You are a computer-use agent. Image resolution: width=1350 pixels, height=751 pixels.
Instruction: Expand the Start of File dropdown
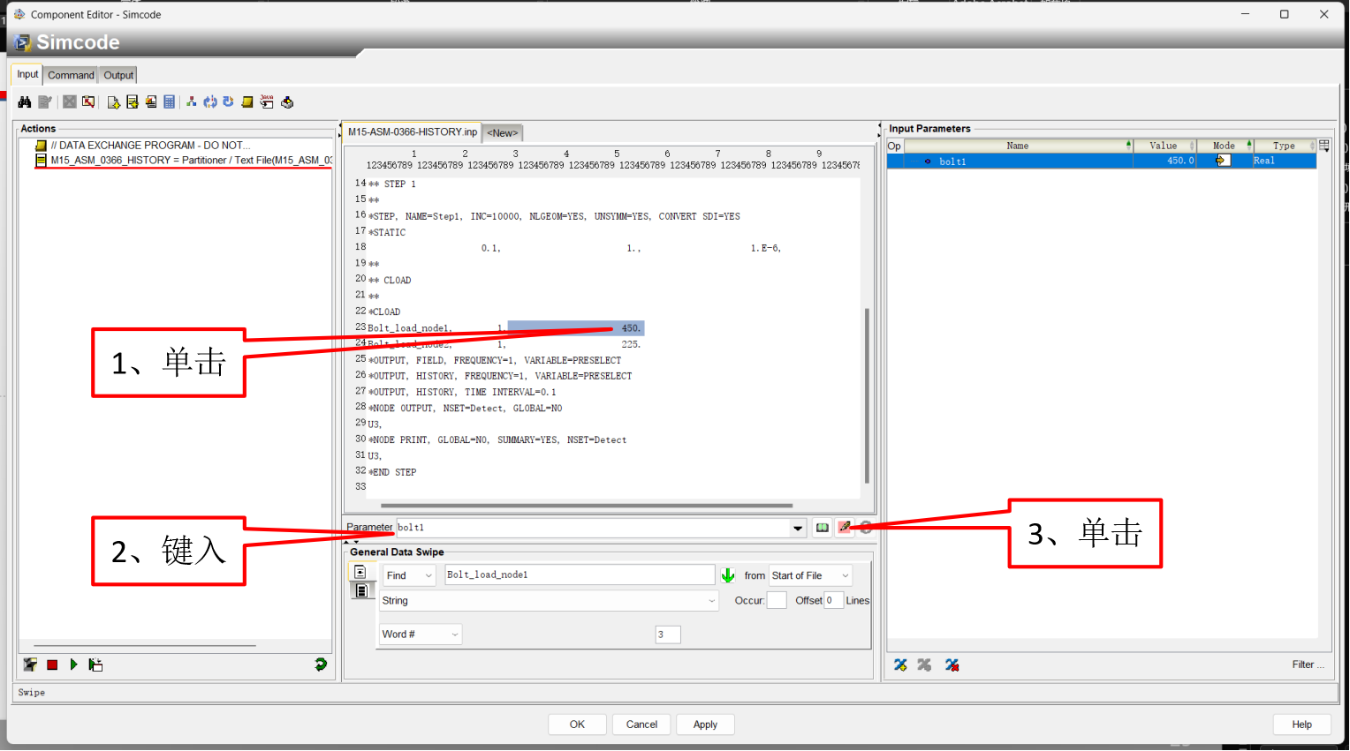(810, 575)
